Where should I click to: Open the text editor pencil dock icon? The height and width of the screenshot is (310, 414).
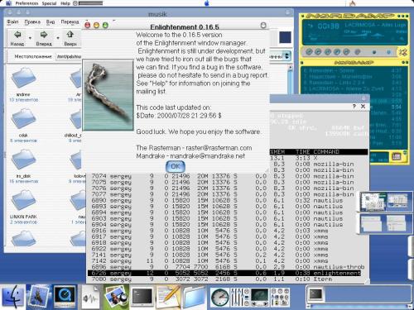click(x=168, y=297)
